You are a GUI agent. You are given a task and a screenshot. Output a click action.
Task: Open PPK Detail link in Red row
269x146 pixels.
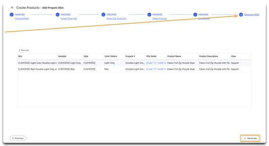[156, 69]
